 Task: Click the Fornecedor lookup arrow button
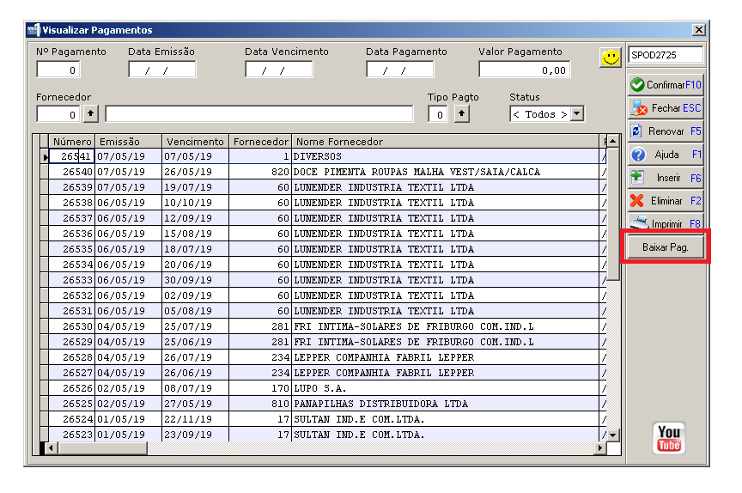(91, 114)
